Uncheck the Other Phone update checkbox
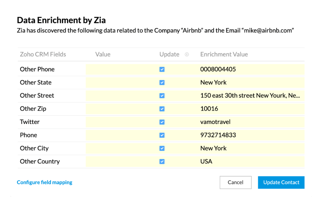322x205 pixels. click(x=162, y=69)
